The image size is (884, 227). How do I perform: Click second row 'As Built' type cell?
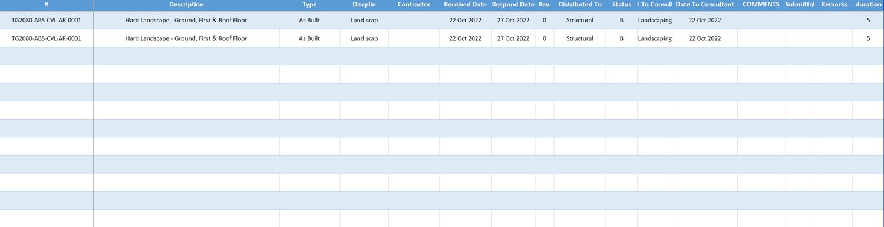[309, 38]
